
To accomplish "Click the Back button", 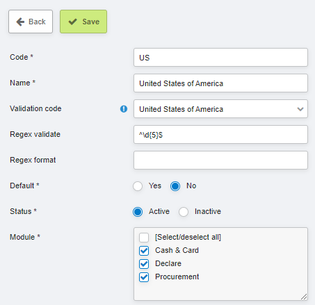I will pyautogui.click(x=31, y=22).
